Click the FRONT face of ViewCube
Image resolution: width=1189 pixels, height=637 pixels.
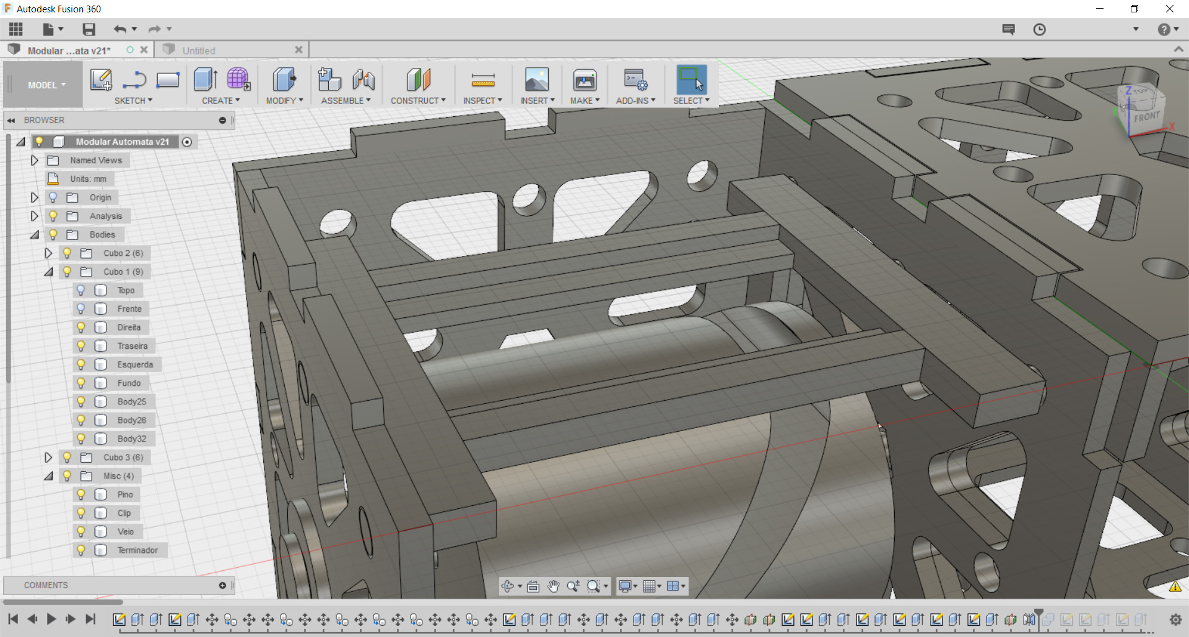point(1146,118)
